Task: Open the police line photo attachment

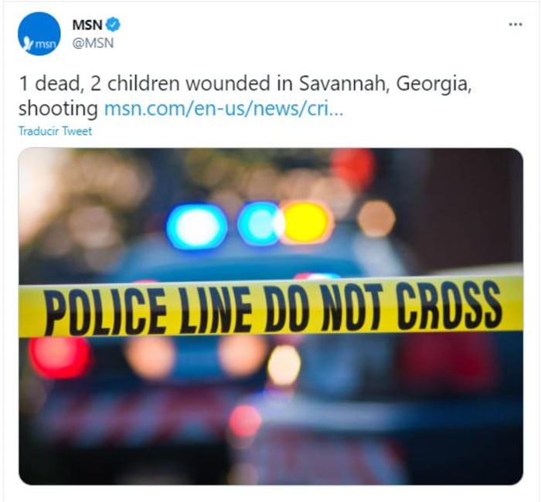Action: tap(270, 316)
